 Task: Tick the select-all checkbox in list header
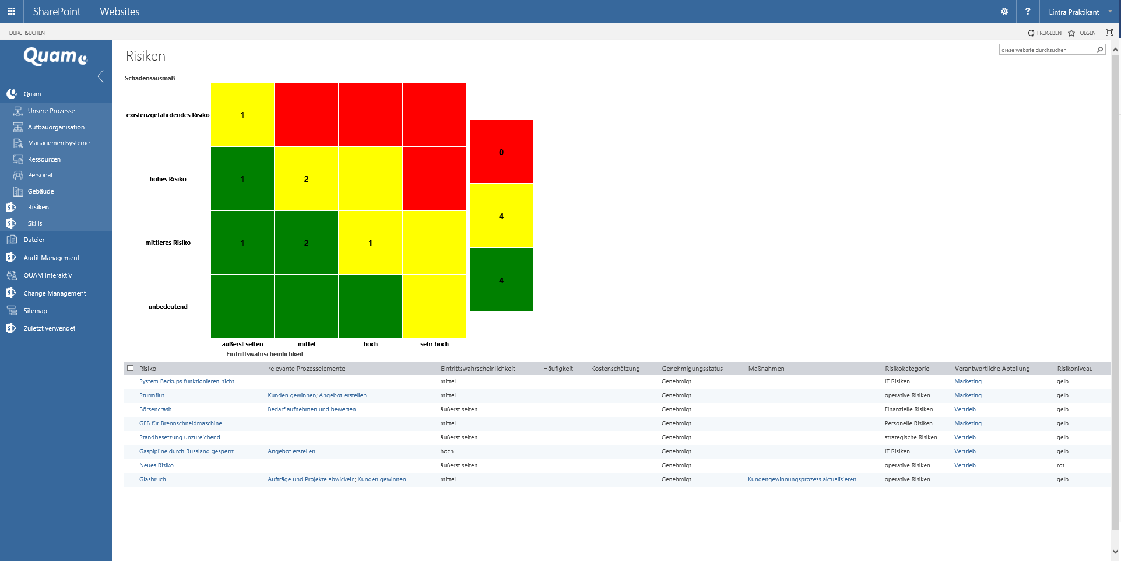tap(131, 369)
